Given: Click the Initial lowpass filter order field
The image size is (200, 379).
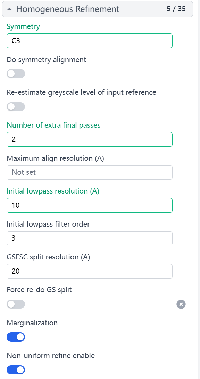Looking at the screenshot, I should pyautogui.click(x=90, y=238).
